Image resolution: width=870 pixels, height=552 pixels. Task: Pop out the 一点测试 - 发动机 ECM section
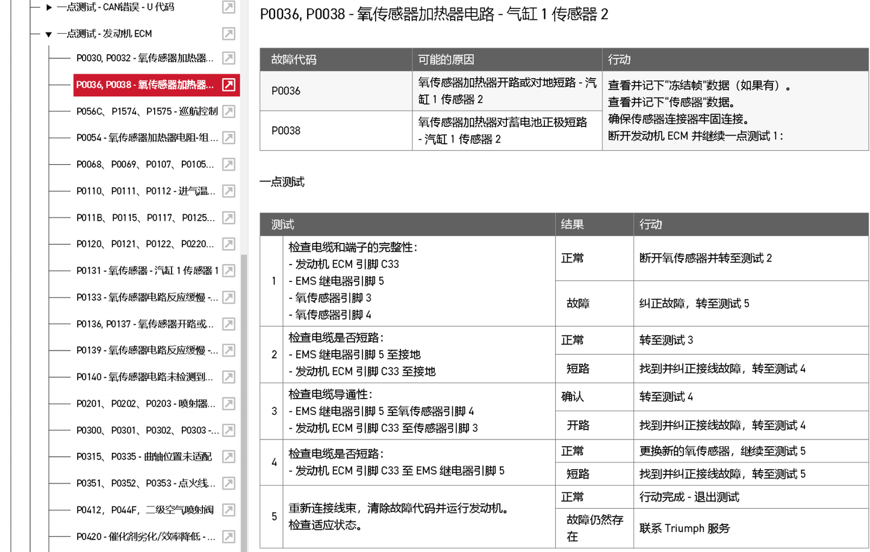point(228,34)
